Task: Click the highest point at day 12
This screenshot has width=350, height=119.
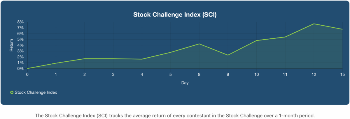Action: point(314,24)
